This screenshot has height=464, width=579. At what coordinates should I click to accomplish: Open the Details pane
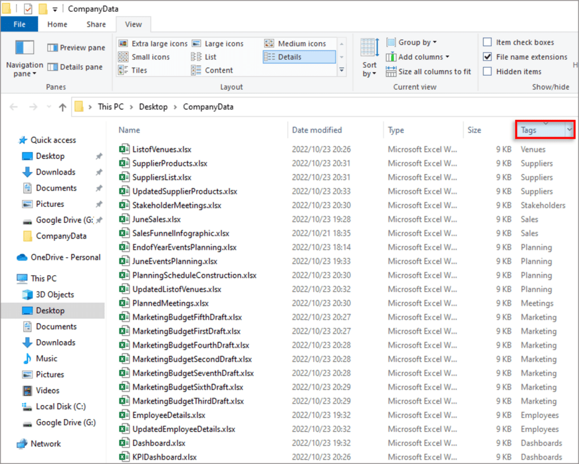coord(76,66)
